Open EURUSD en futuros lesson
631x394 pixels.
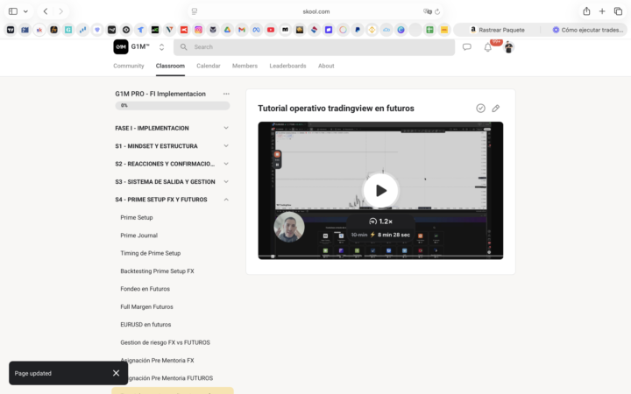[145, 325]
